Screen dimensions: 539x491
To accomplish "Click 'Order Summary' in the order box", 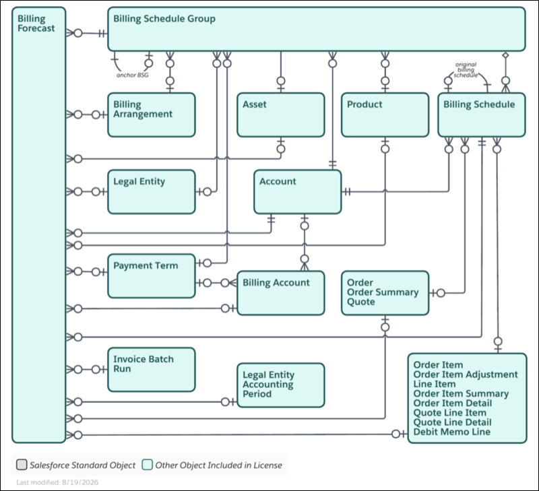I will point(383,292).
